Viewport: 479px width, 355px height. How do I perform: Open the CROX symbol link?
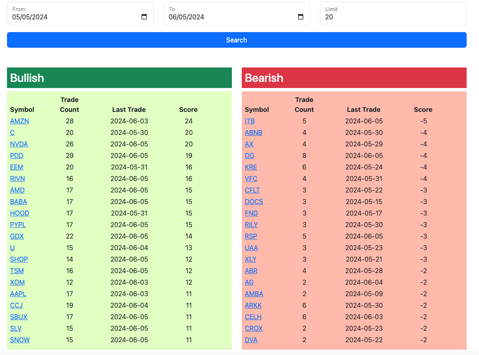254,328
